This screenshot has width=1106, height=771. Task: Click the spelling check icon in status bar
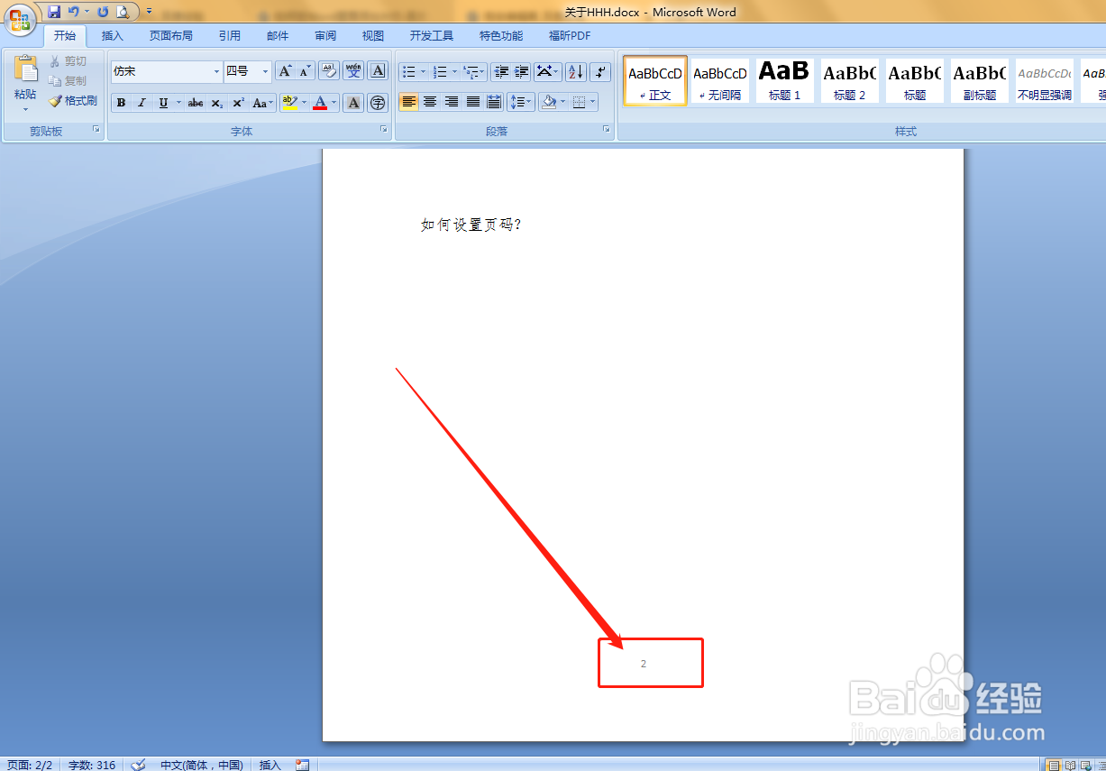click(138, 765)
